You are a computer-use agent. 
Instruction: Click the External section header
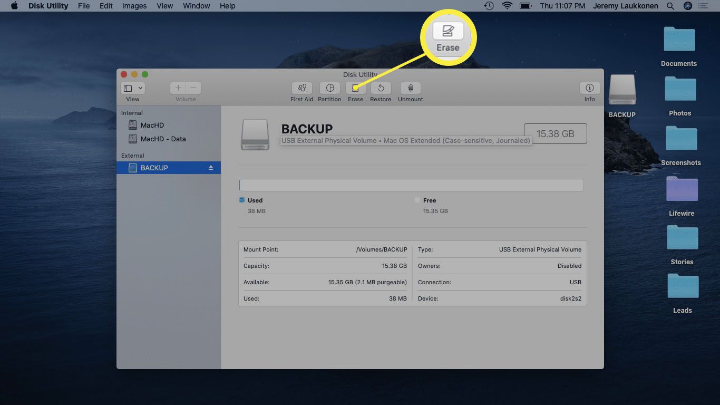(132, 156)
